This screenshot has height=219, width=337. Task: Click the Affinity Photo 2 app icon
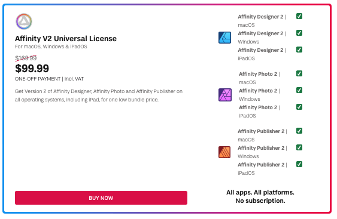[225, 95]
